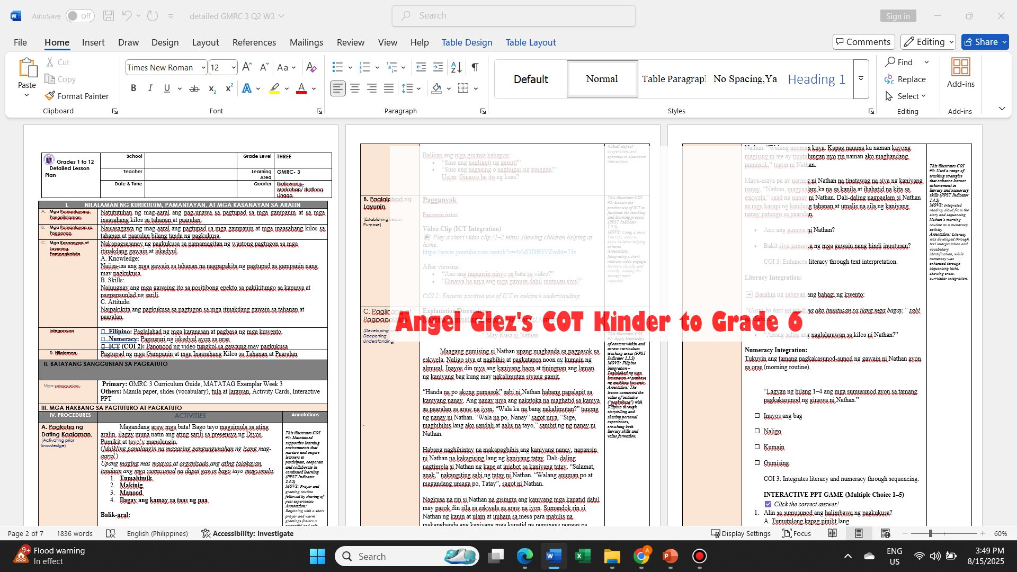The width and height of the screenshot is (1017, 572).
Task: Expand the Styles gallery
Action: pos(861,79)
